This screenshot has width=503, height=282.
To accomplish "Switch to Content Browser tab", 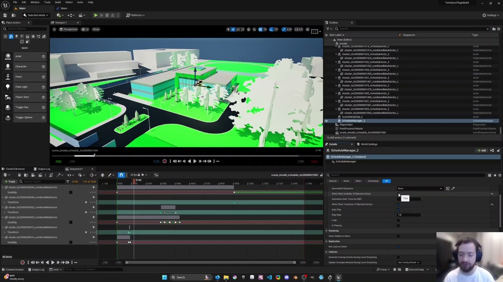I will point(15,169).
